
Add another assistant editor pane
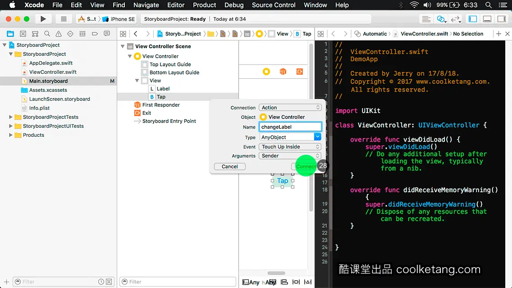(x=498, y=34)
